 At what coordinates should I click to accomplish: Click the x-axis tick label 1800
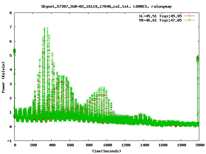click(182, 145)
